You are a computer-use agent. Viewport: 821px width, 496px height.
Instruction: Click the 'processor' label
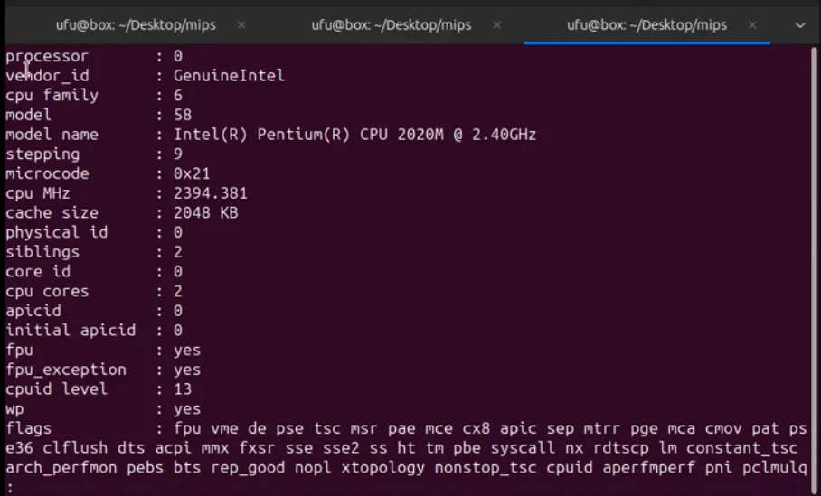(x=47, y=57)
